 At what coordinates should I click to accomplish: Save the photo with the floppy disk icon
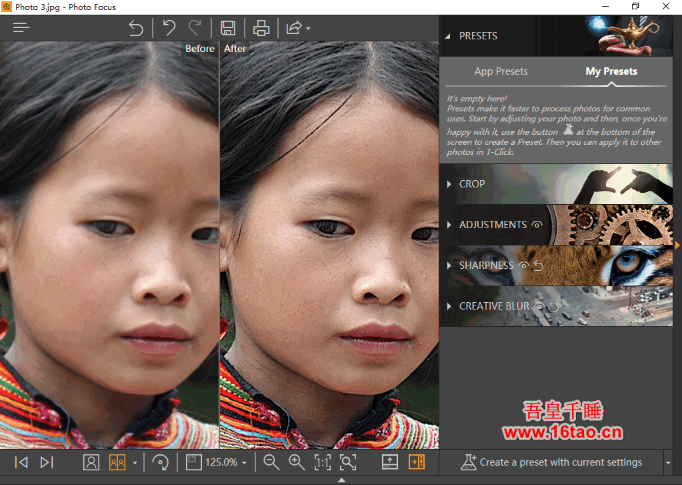(x=228, y=28)
